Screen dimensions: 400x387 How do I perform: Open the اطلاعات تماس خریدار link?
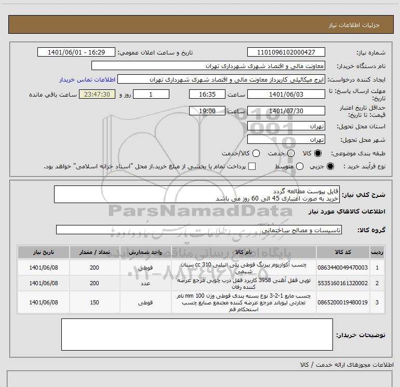point(87,79)
